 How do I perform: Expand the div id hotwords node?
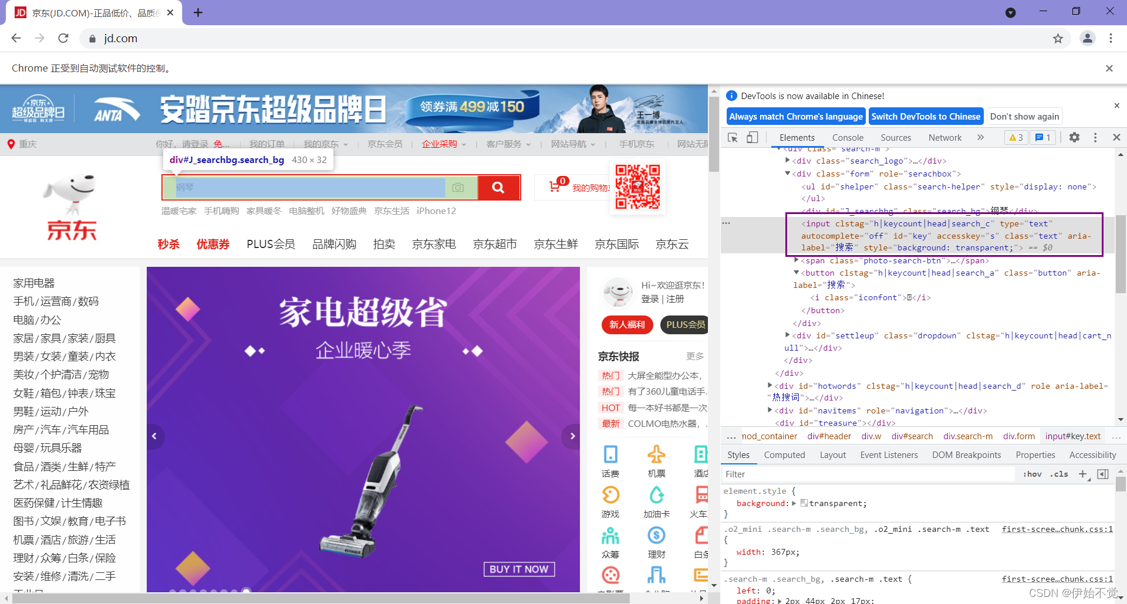click(x=770, y=386)
